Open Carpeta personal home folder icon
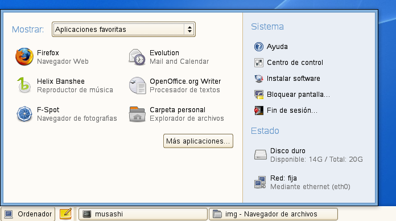The image size is (396, 221). [137, 114]
